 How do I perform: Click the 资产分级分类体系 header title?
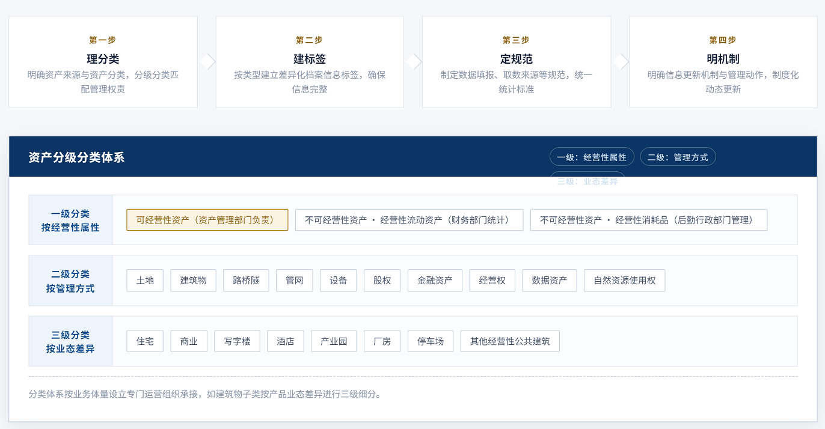click(76, 157)
